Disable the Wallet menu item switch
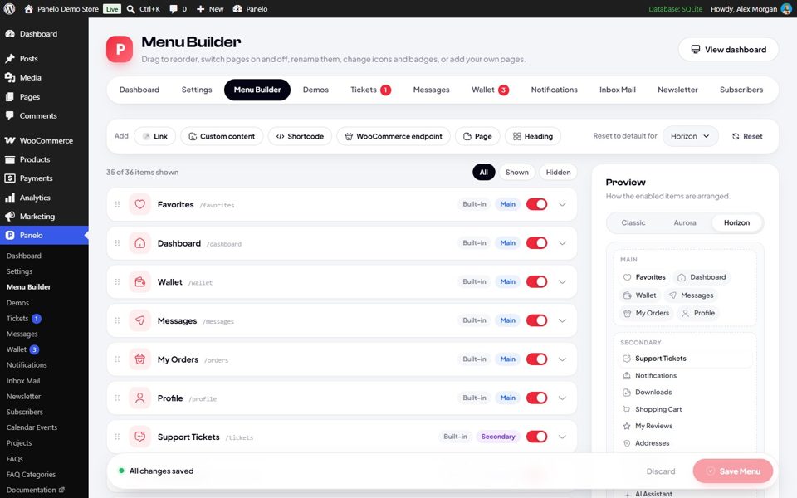This screenshot has width=797, height=498. click(537, 281)
